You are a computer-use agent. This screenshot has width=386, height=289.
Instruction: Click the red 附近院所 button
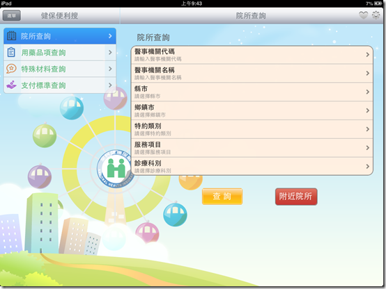click(x=296, y=197)
